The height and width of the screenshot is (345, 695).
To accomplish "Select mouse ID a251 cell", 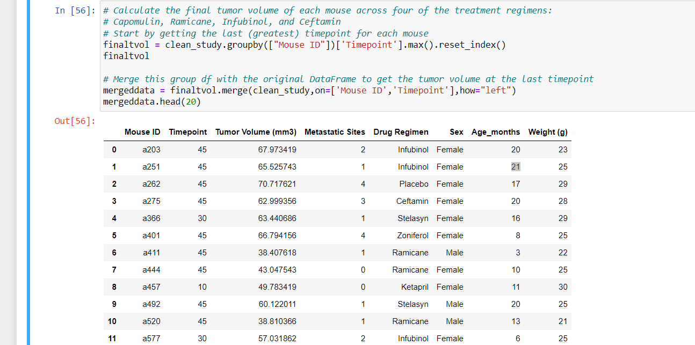I will pyautogui.click(x=151, y=167).
